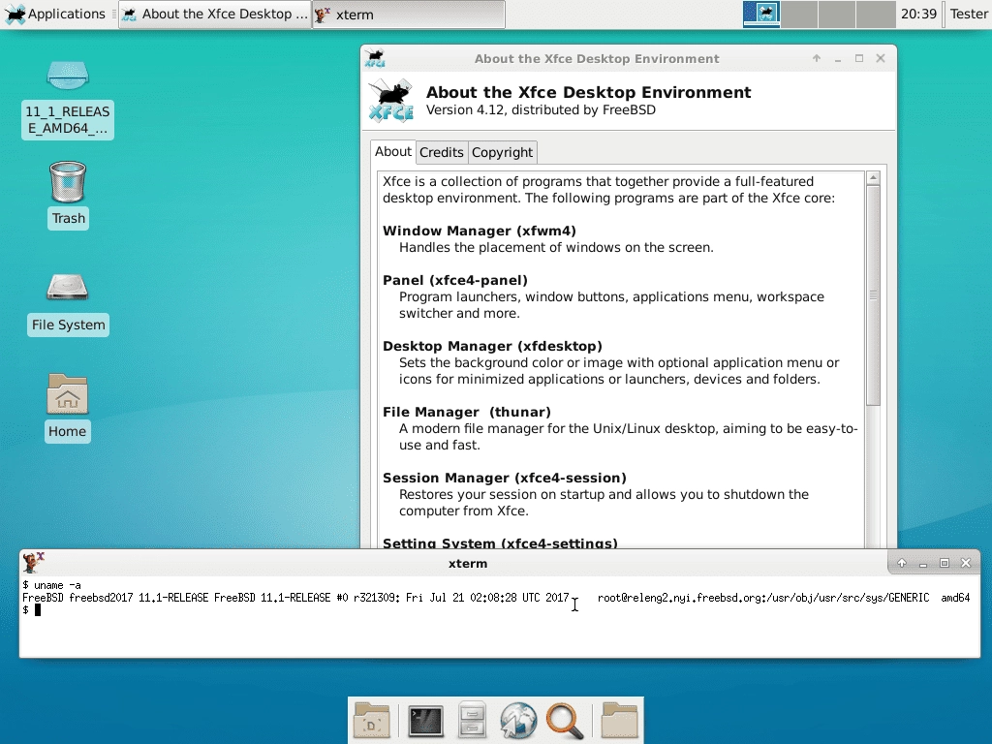Select the xterm taskbar button
Viewport: 992px width, 744px height.
(409, 14)
